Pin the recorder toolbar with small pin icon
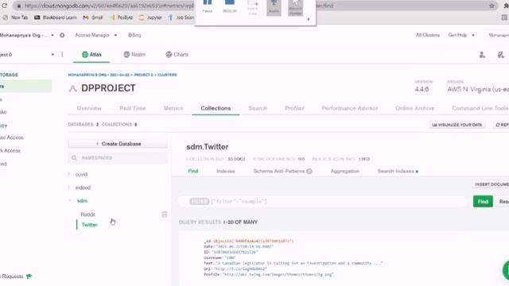509x286 pixels. click(x=309, y=19)
